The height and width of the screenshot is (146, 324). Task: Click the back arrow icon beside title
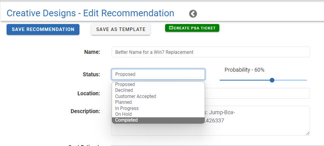coord(193,14)
